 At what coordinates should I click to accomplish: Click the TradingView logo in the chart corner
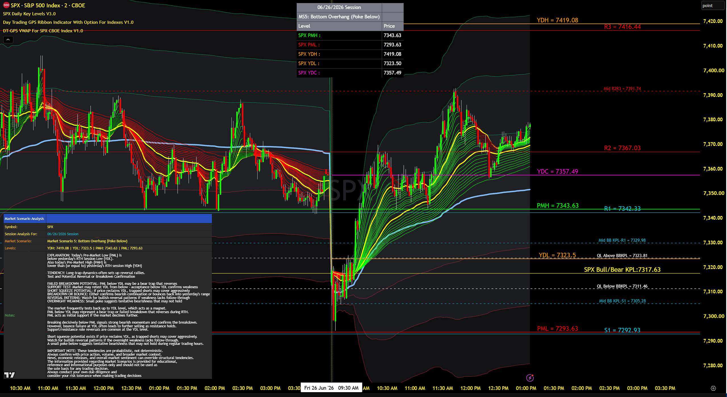[x=9, y=375]
